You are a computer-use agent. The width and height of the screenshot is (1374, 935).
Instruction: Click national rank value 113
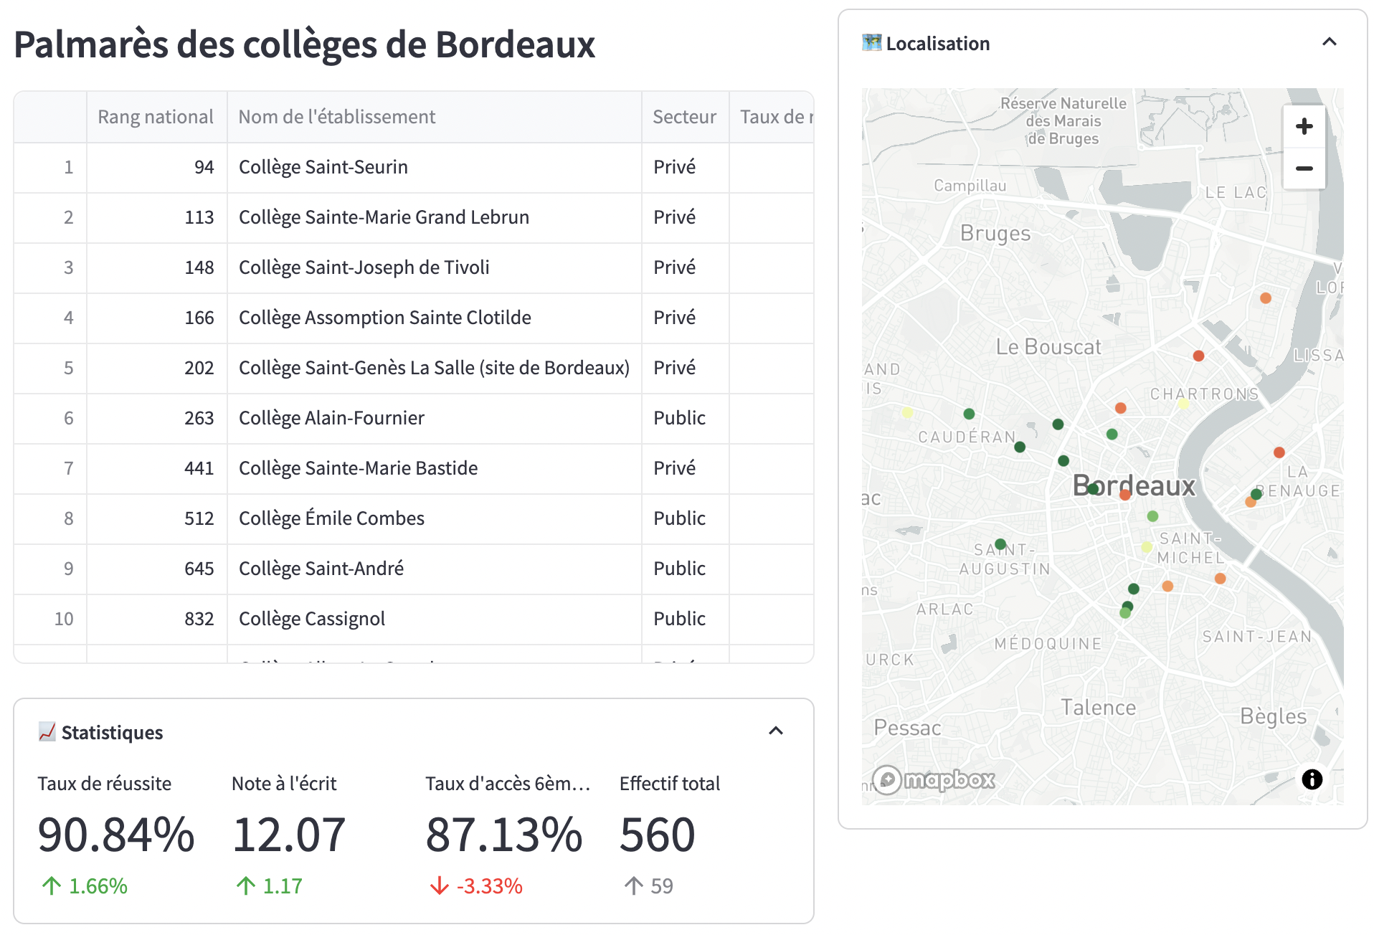coord(156,217)
